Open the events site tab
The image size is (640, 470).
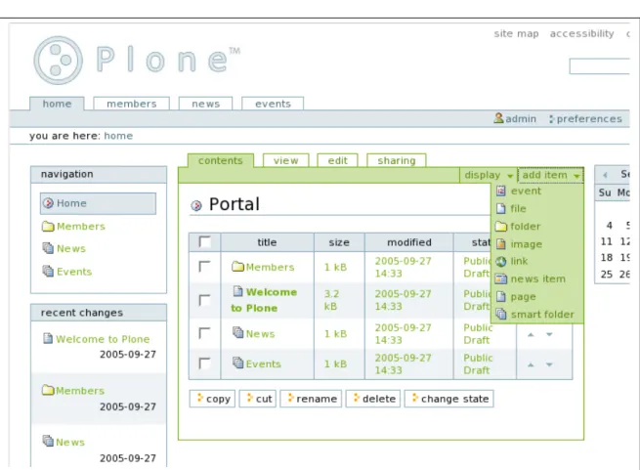273,104
